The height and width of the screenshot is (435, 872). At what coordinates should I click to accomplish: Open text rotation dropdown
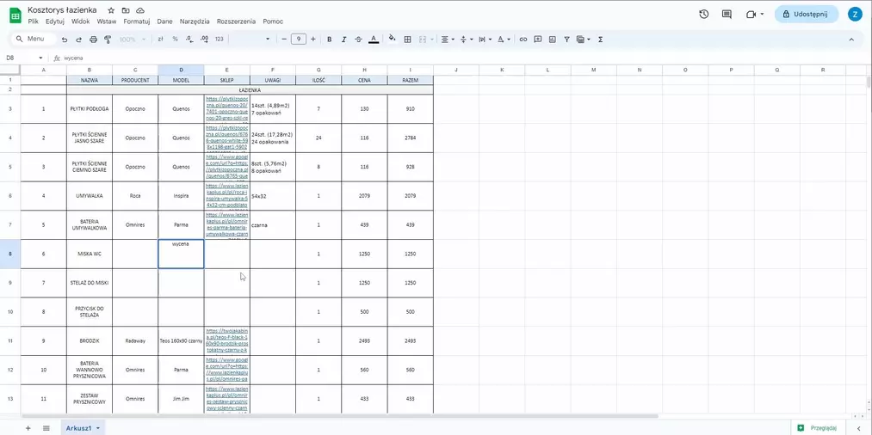(x=504, y=40)
